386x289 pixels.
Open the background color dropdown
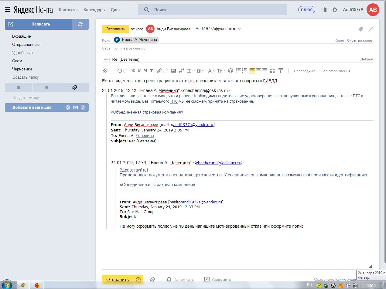(x=200, y=71)
